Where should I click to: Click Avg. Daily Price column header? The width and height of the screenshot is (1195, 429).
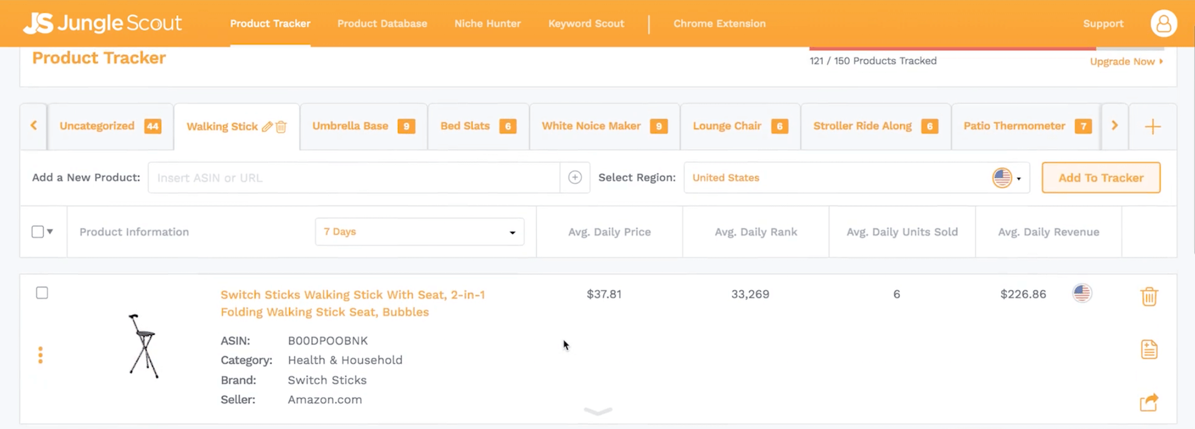[609, 232]
